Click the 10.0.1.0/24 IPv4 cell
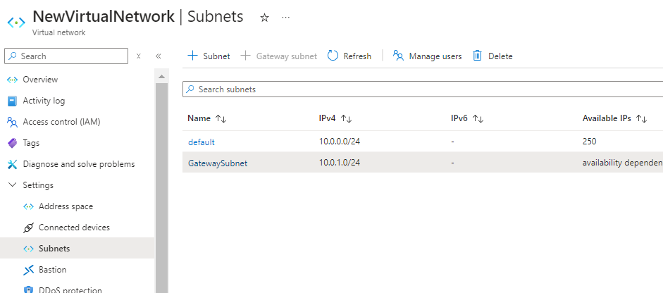Image resolution: width=663 pixels, height=293 pixels. tap(340, 163)
